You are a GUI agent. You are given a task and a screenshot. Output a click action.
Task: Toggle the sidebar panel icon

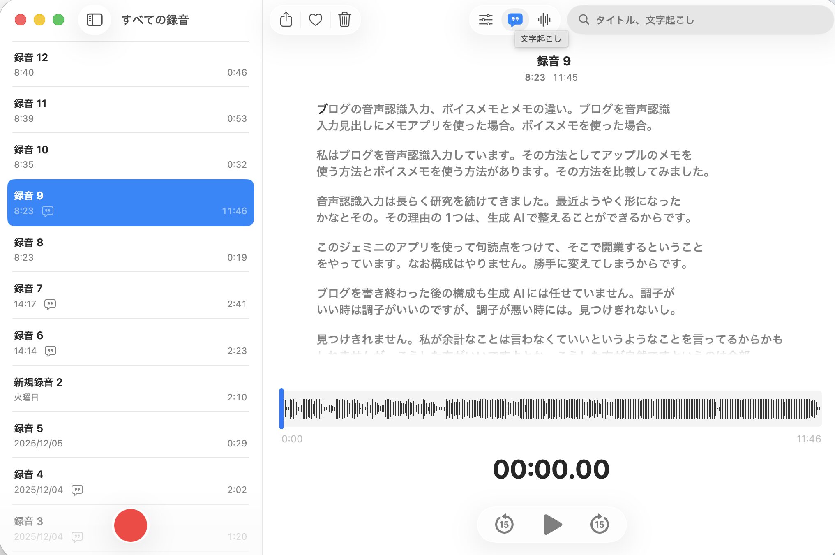[x=95, y=20]
